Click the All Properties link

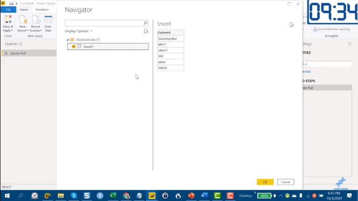[307, 72]
